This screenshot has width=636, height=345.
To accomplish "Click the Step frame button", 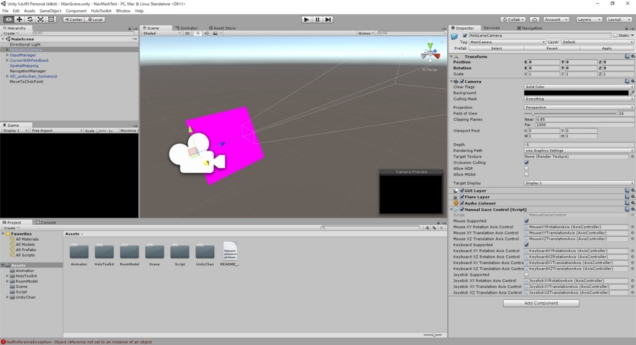I will [328, 19].
